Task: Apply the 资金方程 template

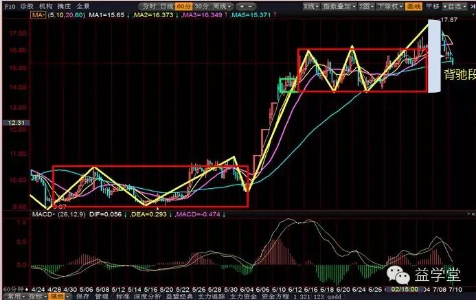Action: tap(275, 297)
